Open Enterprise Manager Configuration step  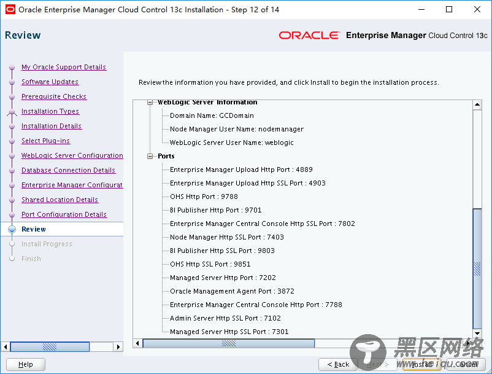click(x=72, y=185)
